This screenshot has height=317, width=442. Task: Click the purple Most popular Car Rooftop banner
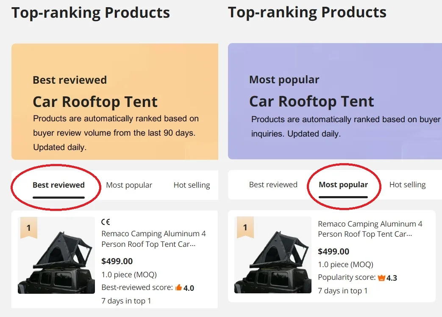pos(335,101)
